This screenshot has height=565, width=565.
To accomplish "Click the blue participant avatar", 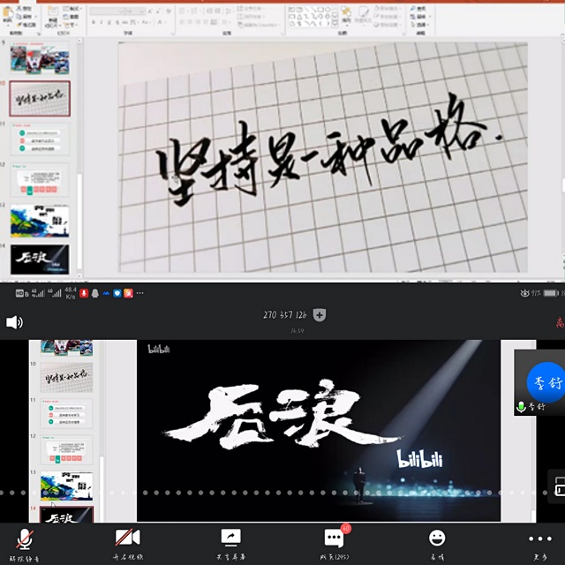I will (x=544, y=381).
